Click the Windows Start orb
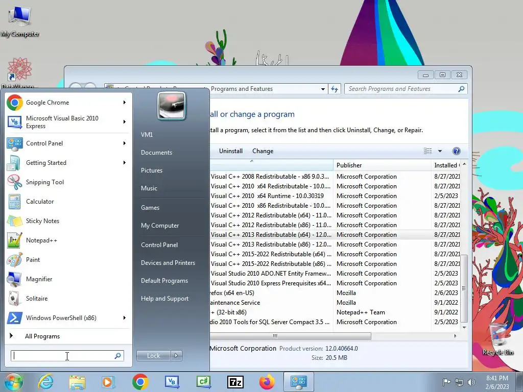 click(x=13, y=382)
